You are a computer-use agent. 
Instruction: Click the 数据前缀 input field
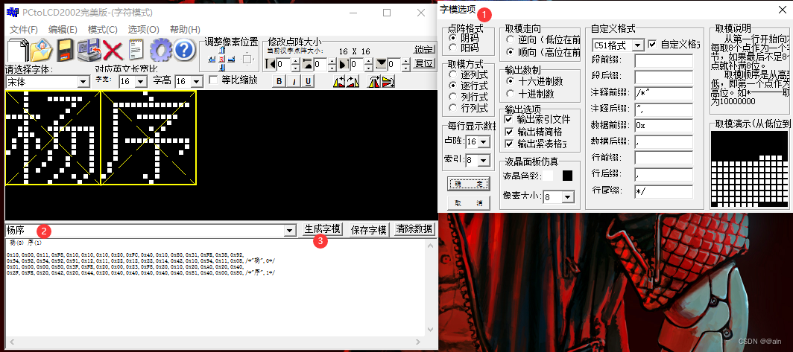tap(663, 125)
